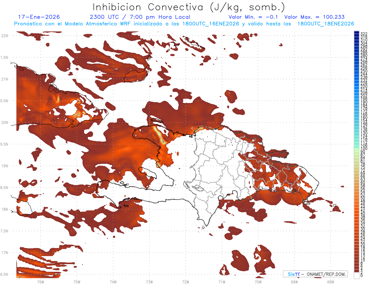Click the "70W" longitude label

pyautogui.click(x=258, y=282)
